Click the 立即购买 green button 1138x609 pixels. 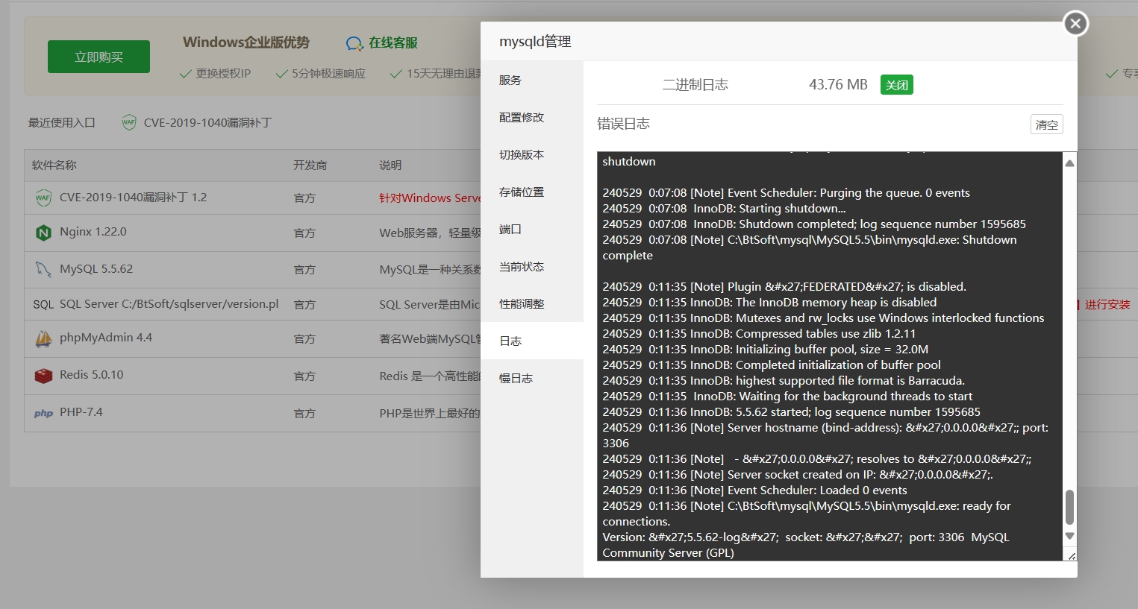99,57
